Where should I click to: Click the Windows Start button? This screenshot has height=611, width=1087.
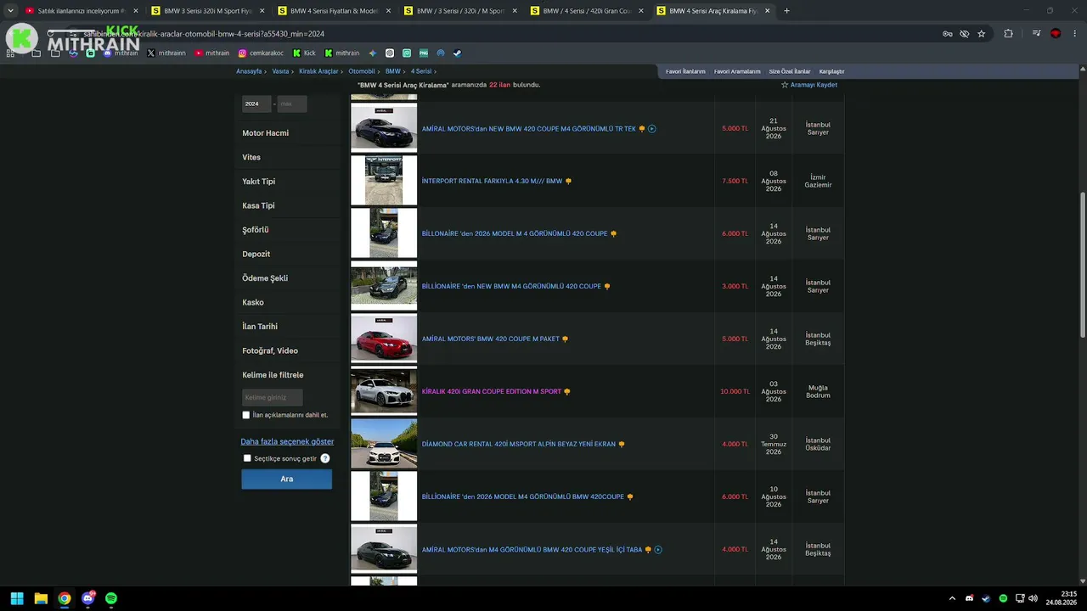[17, 598]
